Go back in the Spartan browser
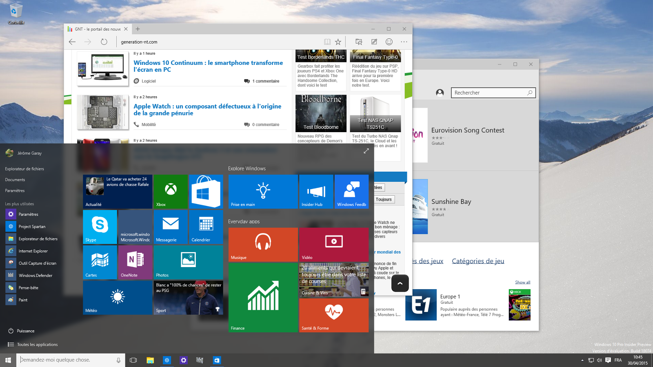Screen dimensions: 653x367 click(72, 42)
